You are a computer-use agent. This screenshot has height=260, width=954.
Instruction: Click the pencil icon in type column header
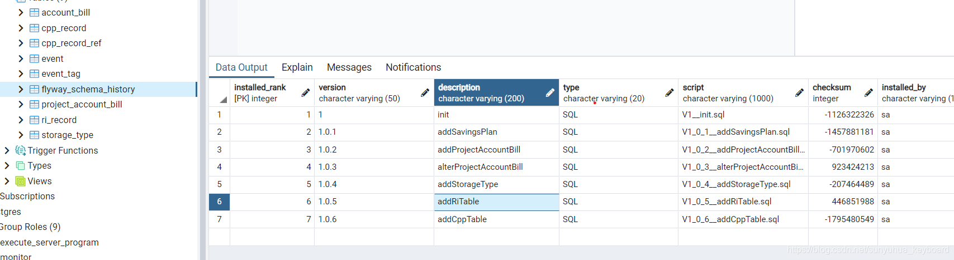pos(669,93)
